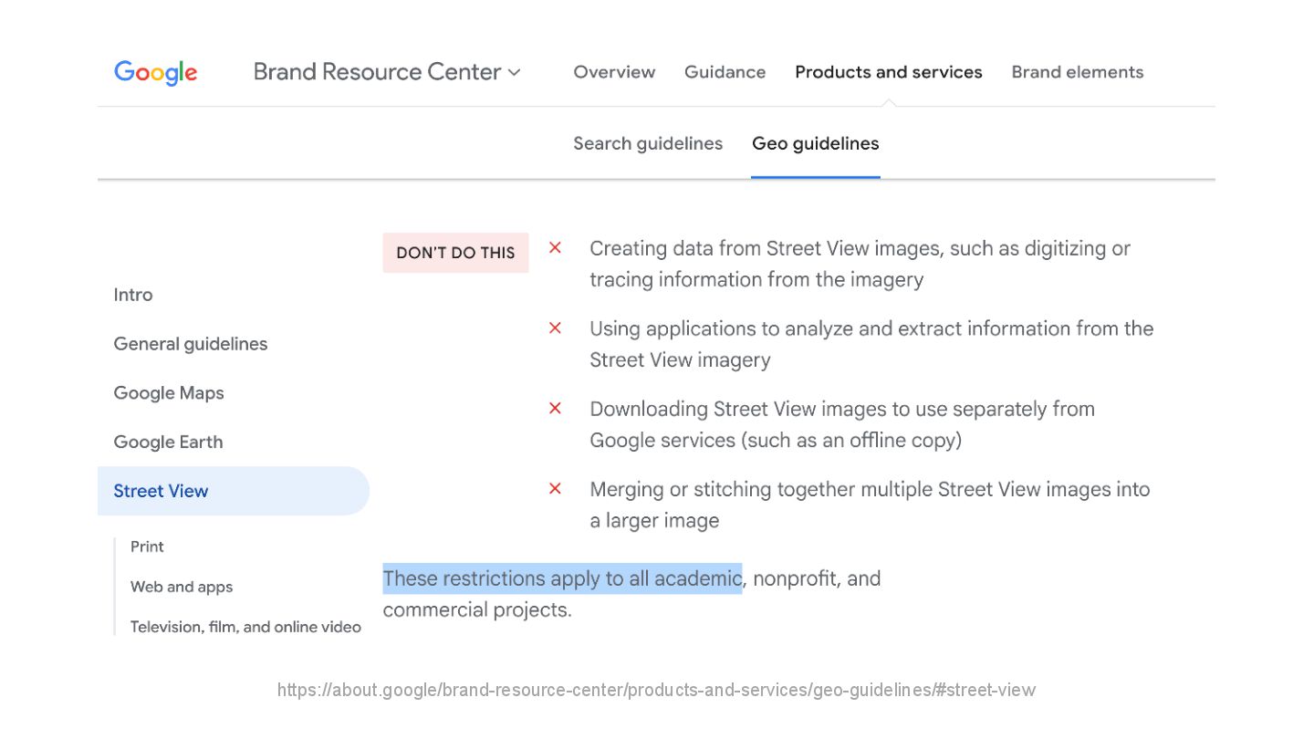Select Street View in the sidebar
The height and width of the screenshot is (739, 1314).
161,491
